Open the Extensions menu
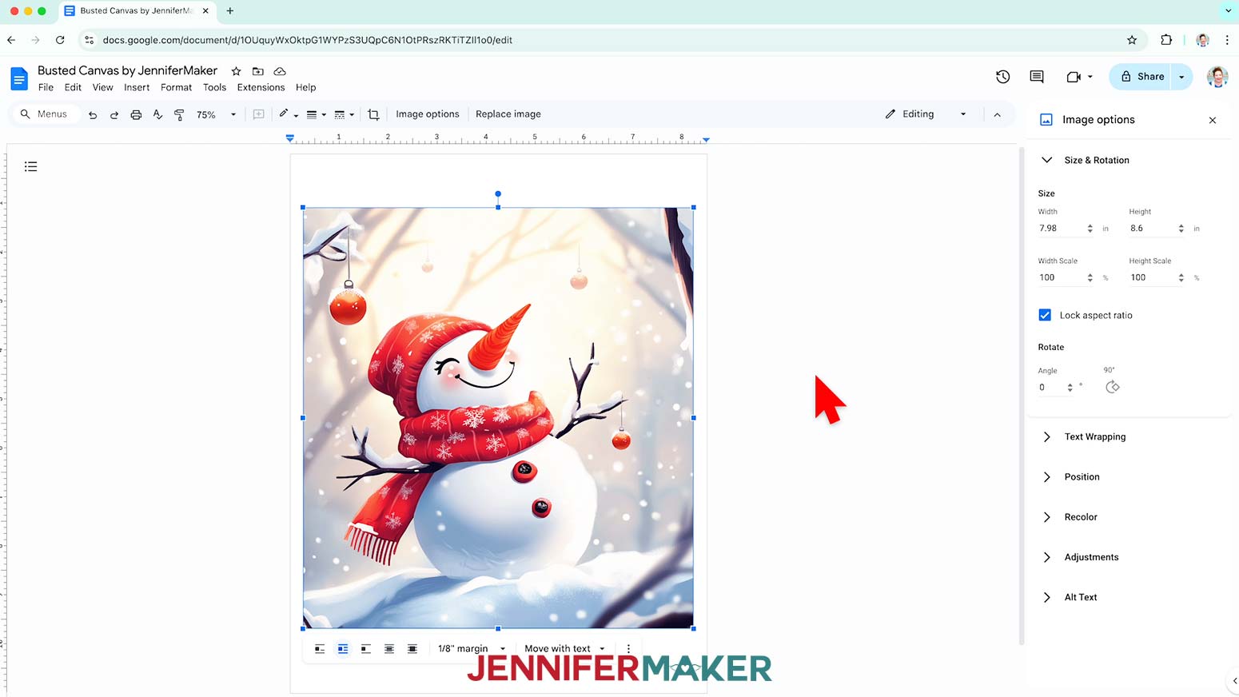 pos(261,87)
